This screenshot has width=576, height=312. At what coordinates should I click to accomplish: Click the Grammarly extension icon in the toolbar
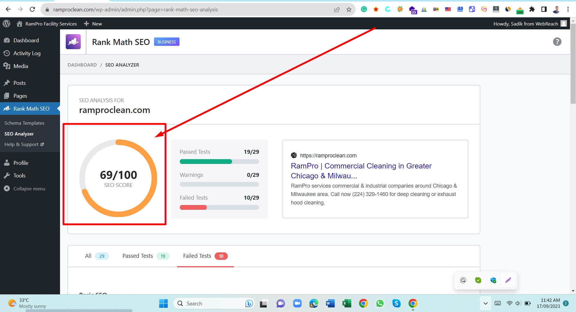[363, 9]
